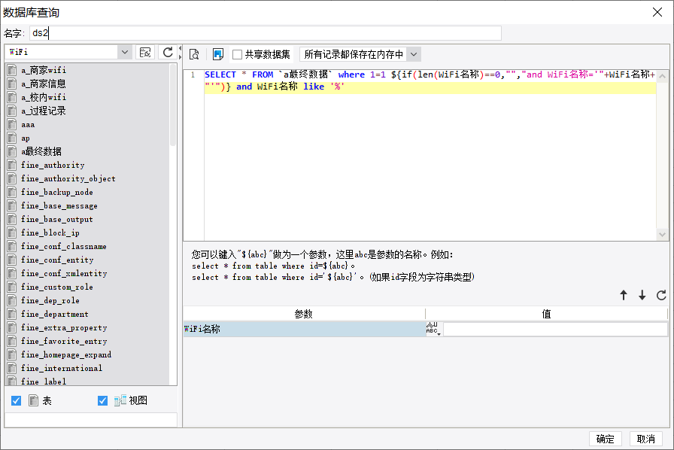This screenshot has width=674, height=450.
Task: Move parameter down with the down arrow
Action: pos(642,295)
